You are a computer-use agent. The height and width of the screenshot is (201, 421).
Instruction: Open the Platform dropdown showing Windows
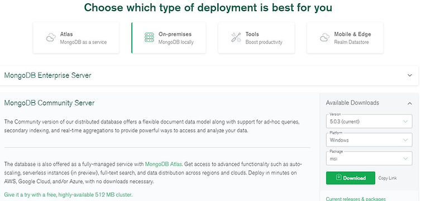(369, 140)
